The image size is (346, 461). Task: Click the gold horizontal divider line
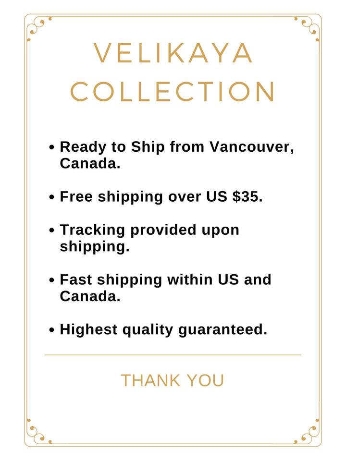(x=173, y=355)
